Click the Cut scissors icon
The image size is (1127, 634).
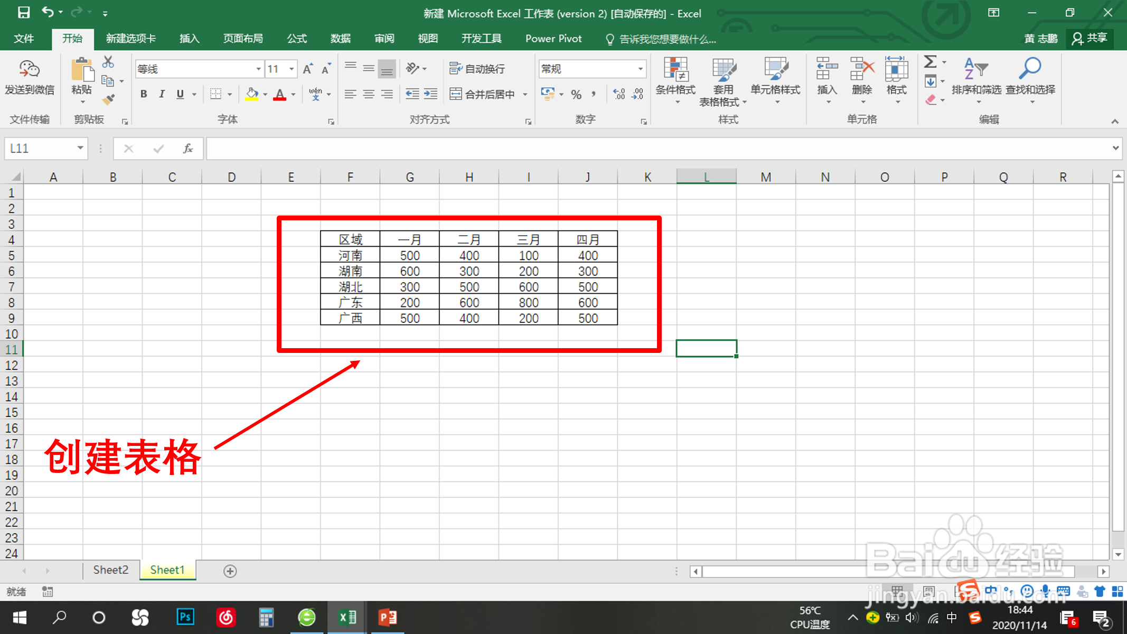click(x=108, y=62)
